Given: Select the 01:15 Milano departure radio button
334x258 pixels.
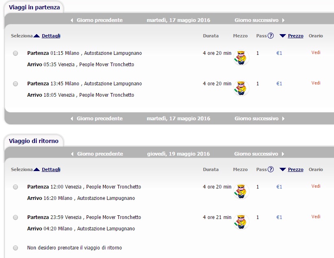Looking at the screenshot, I should point(15,53).
